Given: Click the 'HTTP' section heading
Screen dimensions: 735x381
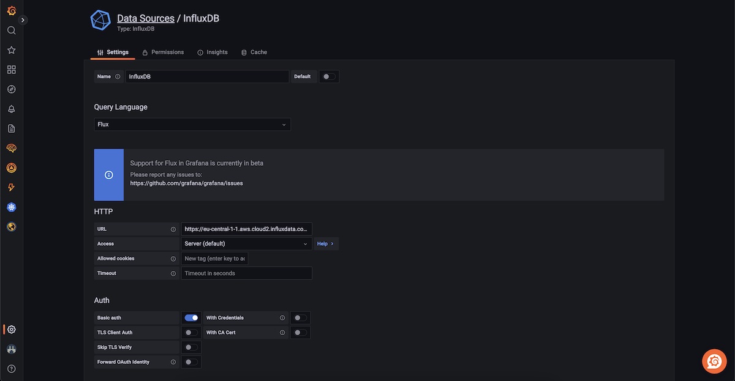Looking at the screenshot, I should [103, 212].
